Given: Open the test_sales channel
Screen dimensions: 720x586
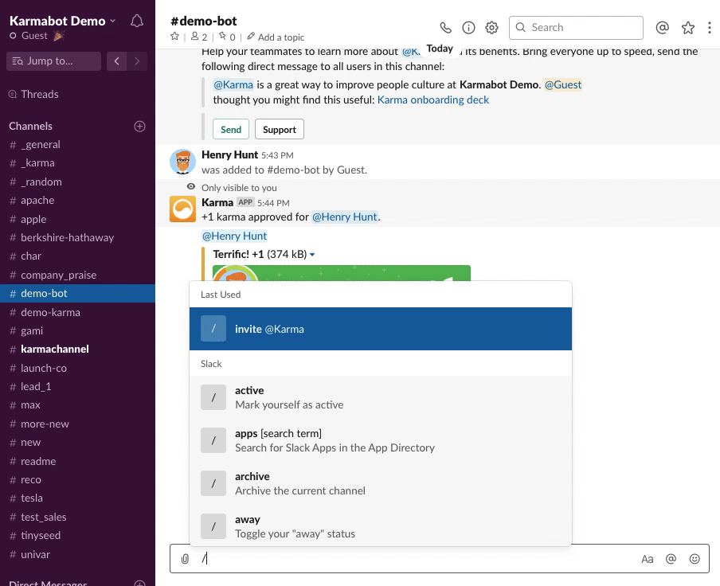Looking at the screenshot, I should (x=43, y=518).
